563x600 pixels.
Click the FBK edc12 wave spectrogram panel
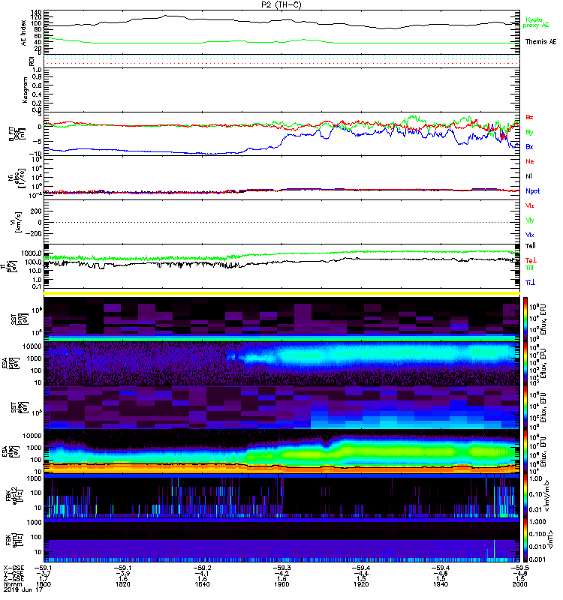(x=281, y=496)
